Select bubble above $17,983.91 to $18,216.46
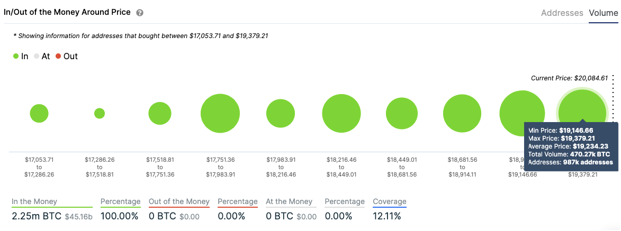Viewport: 621px width, 231px height. 281,114
